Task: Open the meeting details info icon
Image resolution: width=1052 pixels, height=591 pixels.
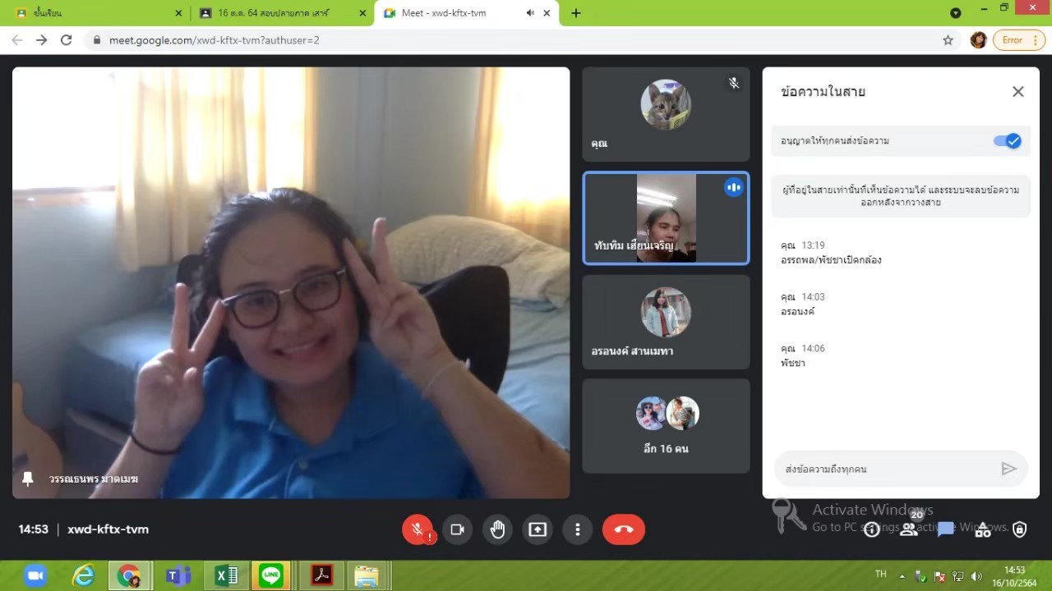Action: tap(871, 529)
